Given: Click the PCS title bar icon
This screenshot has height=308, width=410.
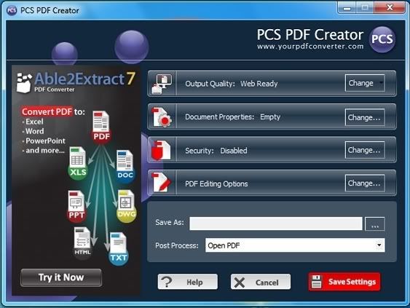Looking at the screenshot, I should tap(12, 10).
